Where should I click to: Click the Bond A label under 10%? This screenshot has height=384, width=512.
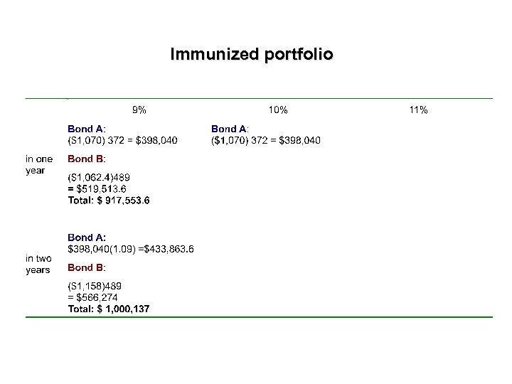[230, 129]
